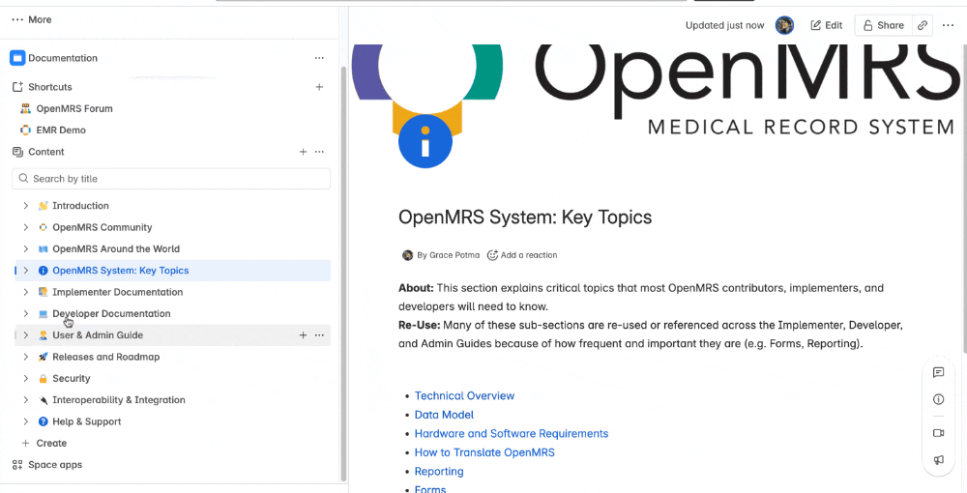Open the page details info icon
Screen dimensions: 967x493
coord(939,399)
